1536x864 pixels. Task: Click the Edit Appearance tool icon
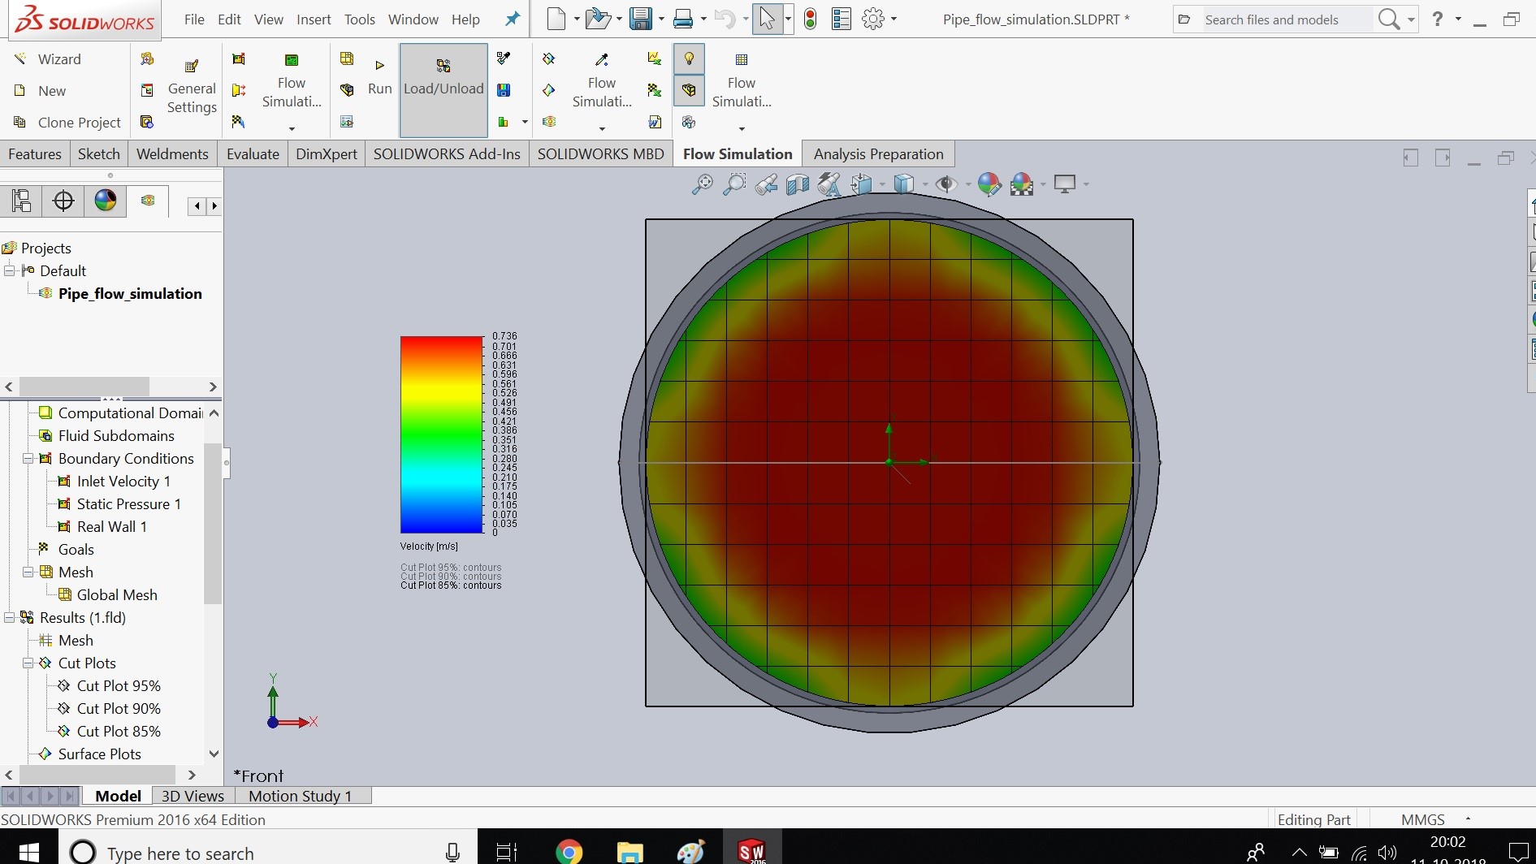(990, 184)
